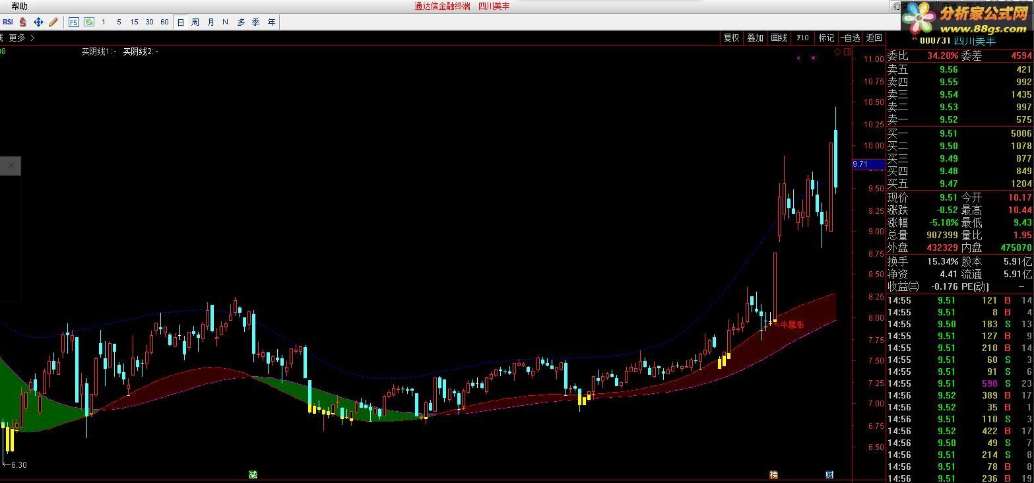Click the 内盘 value 475070
Image resolution: width=1034 pixels, height=483 pixels.
(1016, 247)
